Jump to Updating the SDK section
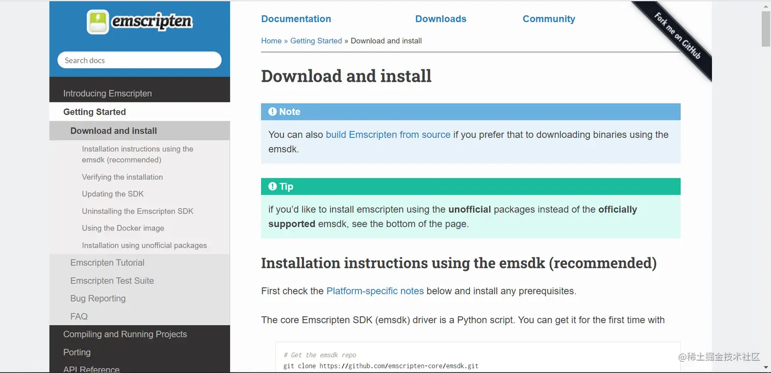The width and height of the screenshot is (771, 373). (x=113, y=194)
